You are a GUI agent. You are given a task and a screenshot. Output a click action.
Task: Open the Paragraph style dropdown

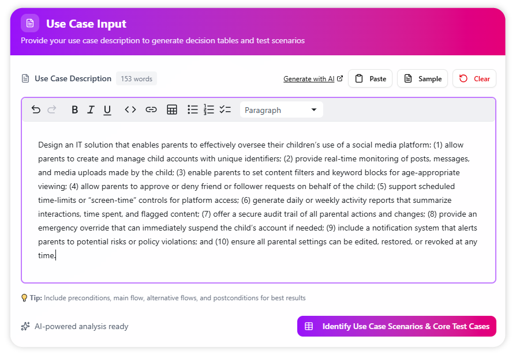click(281, 110)
